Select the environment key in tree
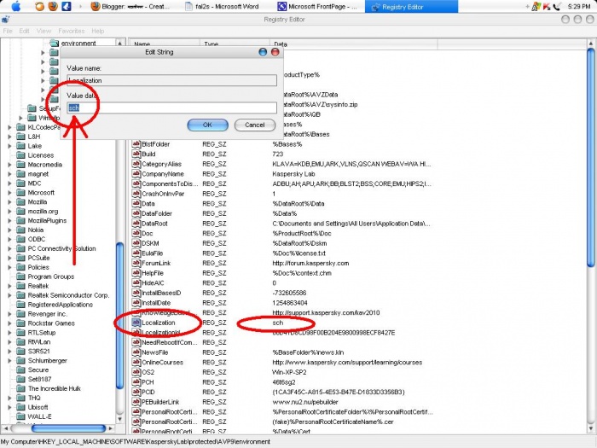597x448 pixels. (78, 43)
